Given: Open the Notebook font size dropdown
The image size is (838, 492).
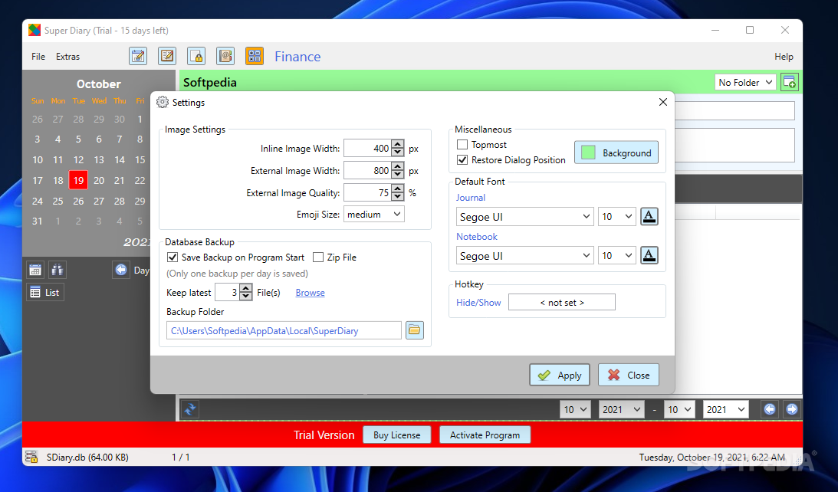Looking at the screenshot, I should [x=616, y=255].
